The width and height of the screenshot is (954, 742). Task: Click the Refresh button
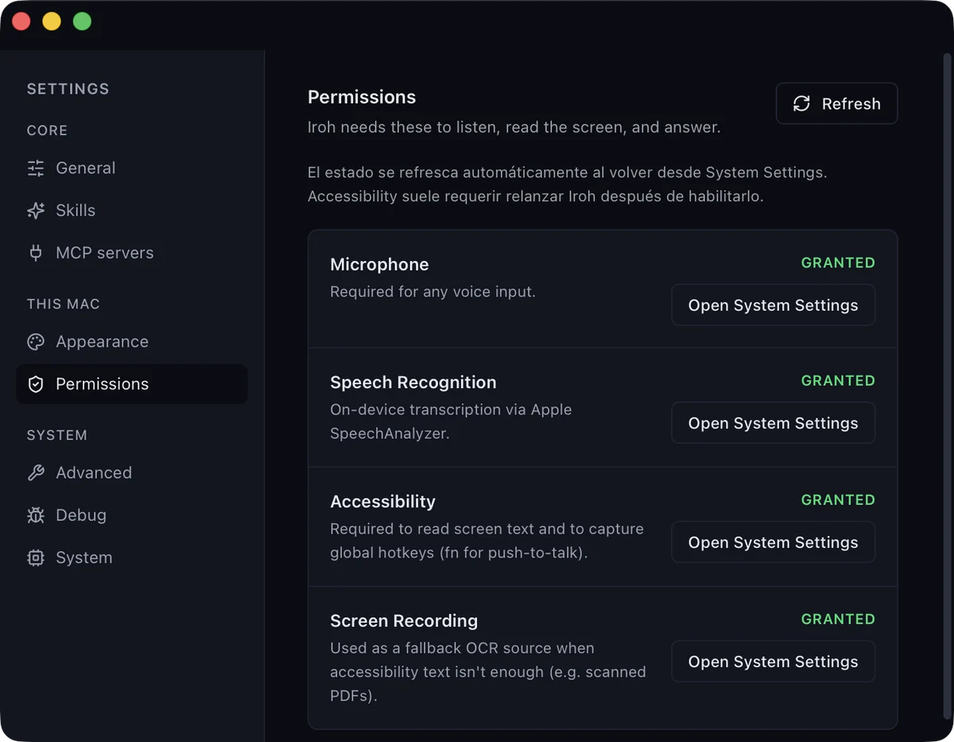836,103
